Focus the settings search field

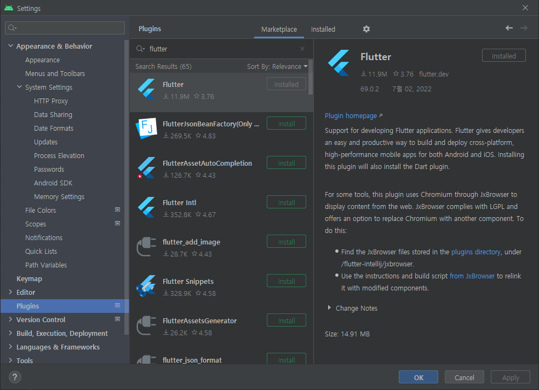tap(65, 28)
